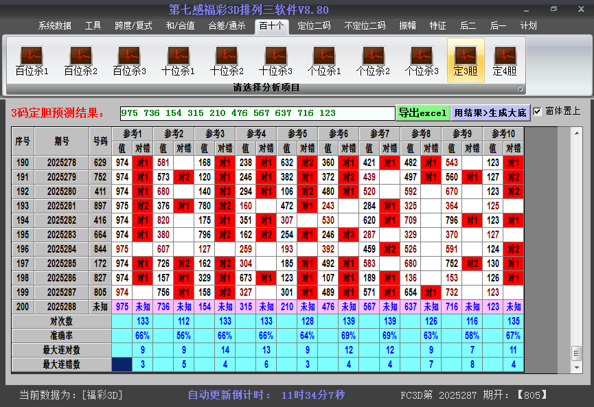Viewport: 594px width, 407px height.
Task: Expand the ribbon group launcher at bottom-right corner
Action: coord(520,89)
